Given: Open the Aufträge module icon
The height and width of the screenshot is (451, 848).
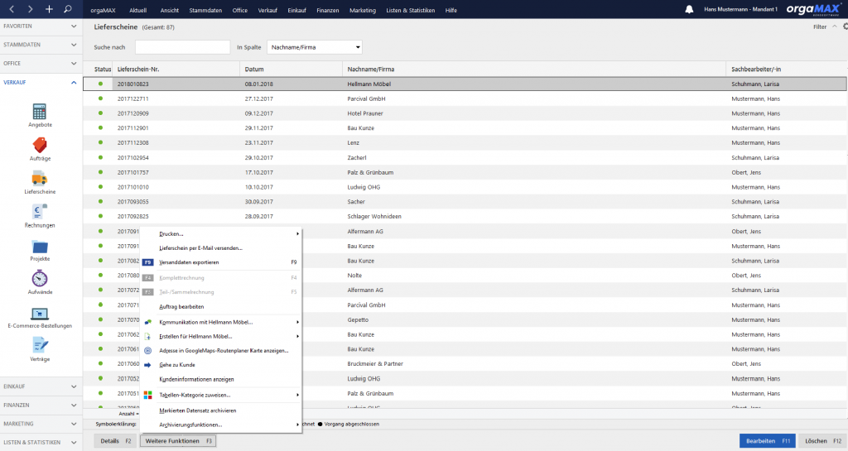Looking at the screenshot, I should pos(40,146).
